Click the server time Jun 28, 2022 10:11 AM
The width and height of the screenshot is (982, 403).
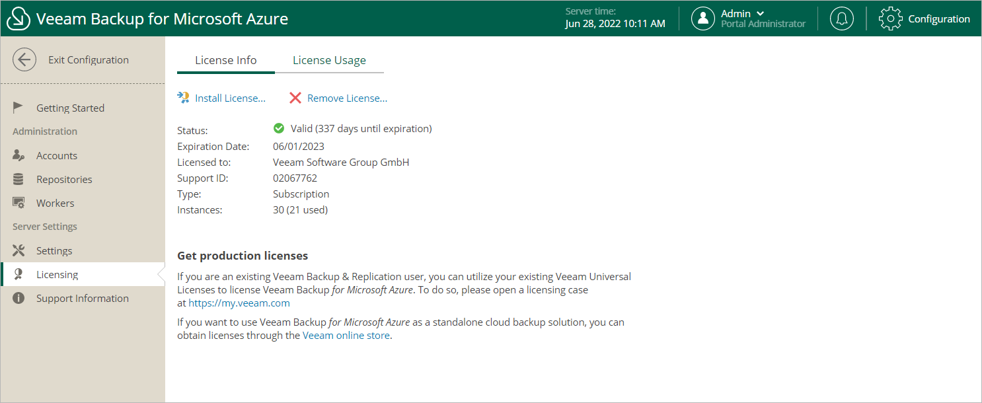(x=615, y=24)
